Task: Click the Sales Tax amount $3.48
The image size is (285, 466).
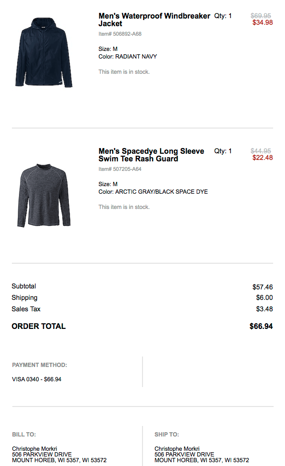Action: pyautogui.click(x=264, y=309)
